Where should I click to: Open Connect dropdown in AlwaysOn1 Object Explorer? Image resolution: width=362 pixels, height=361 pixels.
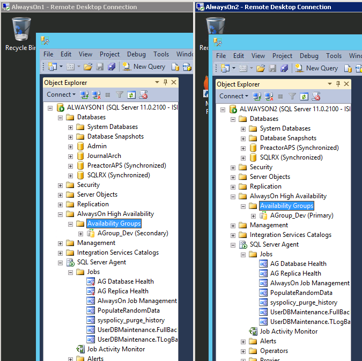pos(61,95)
